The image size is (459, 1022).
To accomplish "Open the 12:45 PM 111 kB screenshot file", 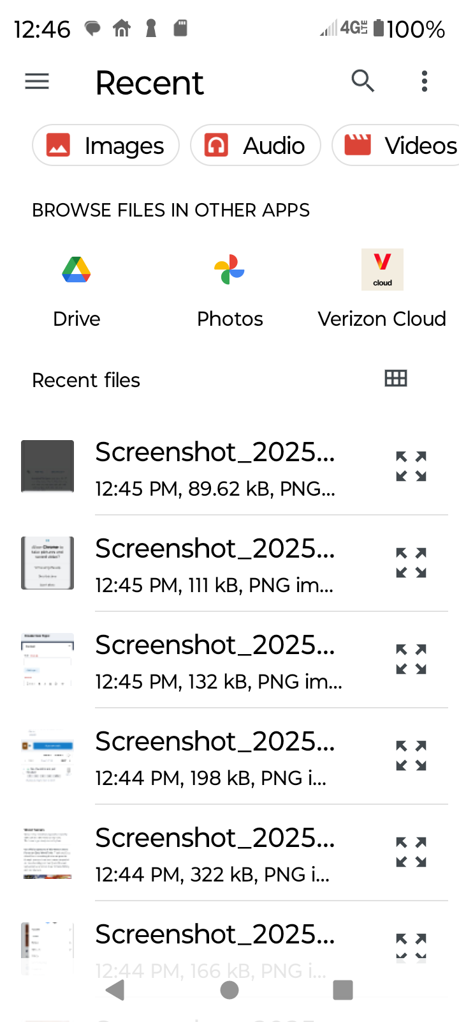I will pos(215,564).
